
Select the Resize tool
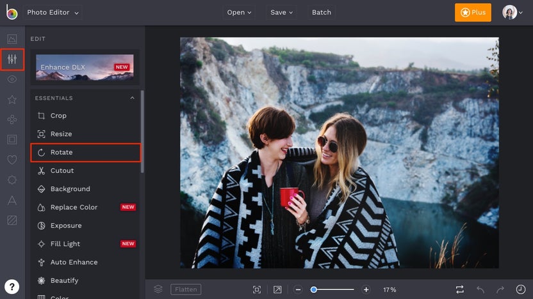click(x=85, y=134)
